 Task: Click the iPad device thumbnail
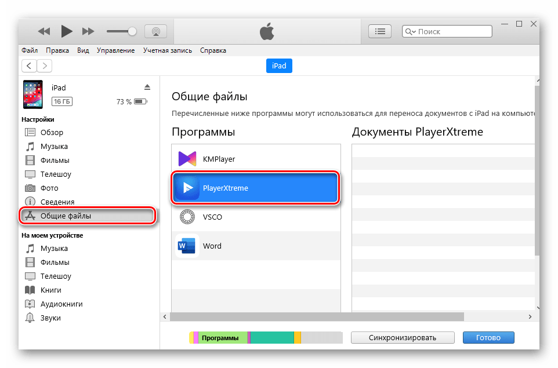(x=32, y=94)
